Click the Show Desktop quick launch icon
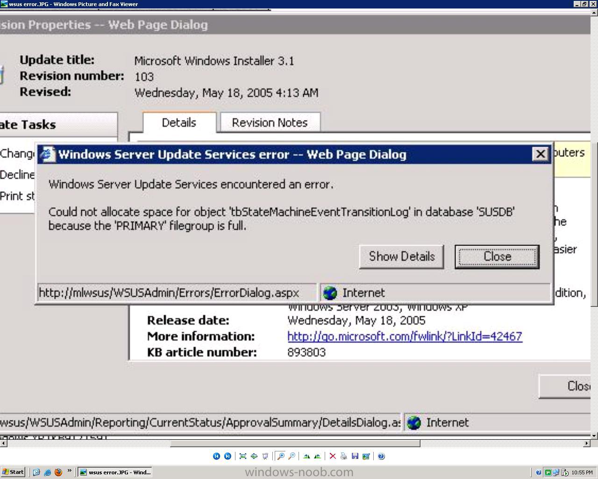This screenshot has height=479, width=598. click(x=36, y=472)
